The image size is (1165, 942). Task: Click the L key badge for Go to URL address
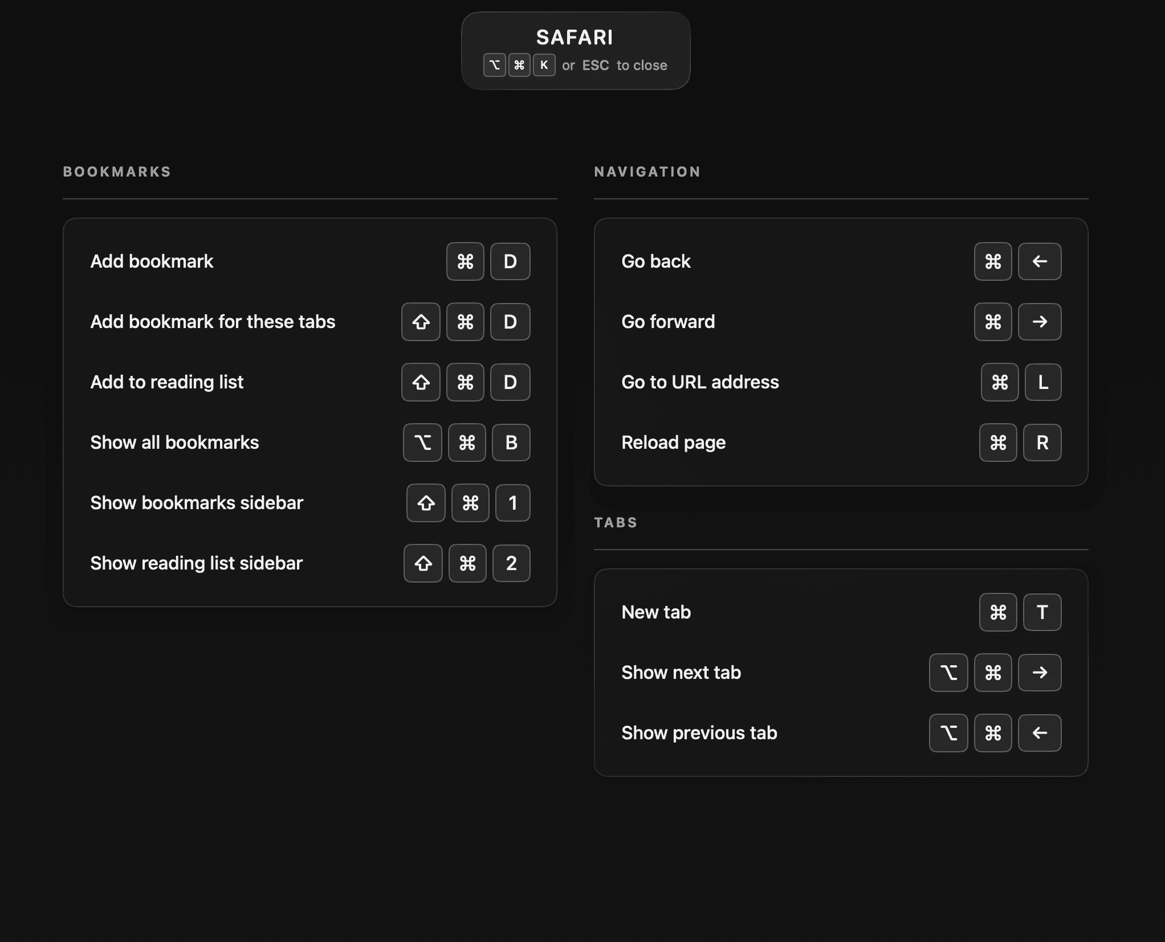pos(1042,382)
